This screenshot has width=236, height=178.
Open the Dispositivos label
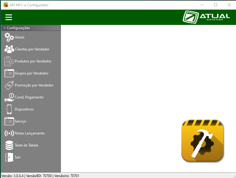[x=24, y=109]
